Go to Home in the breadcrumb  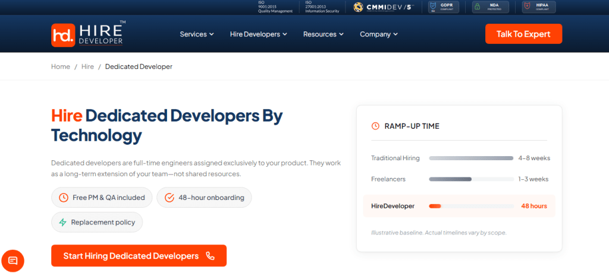61,66
